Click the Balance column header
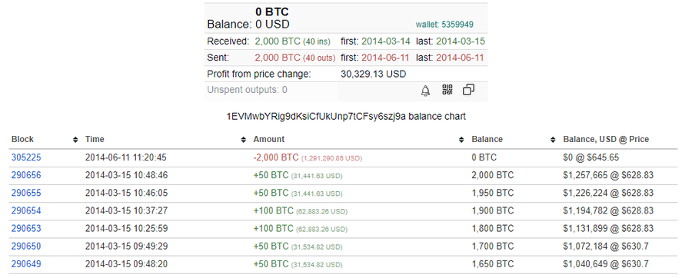 (487, 139)
